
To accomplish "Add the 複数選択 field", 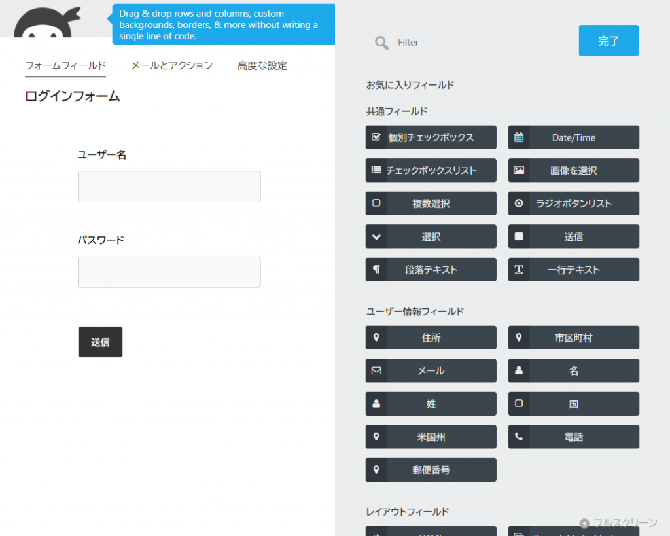I will [431, 204].
